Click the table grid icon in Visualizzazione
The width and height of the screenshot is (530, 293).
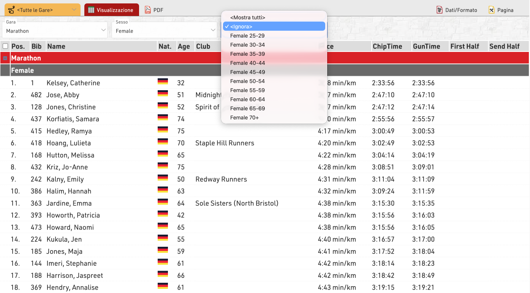[91, 10]
